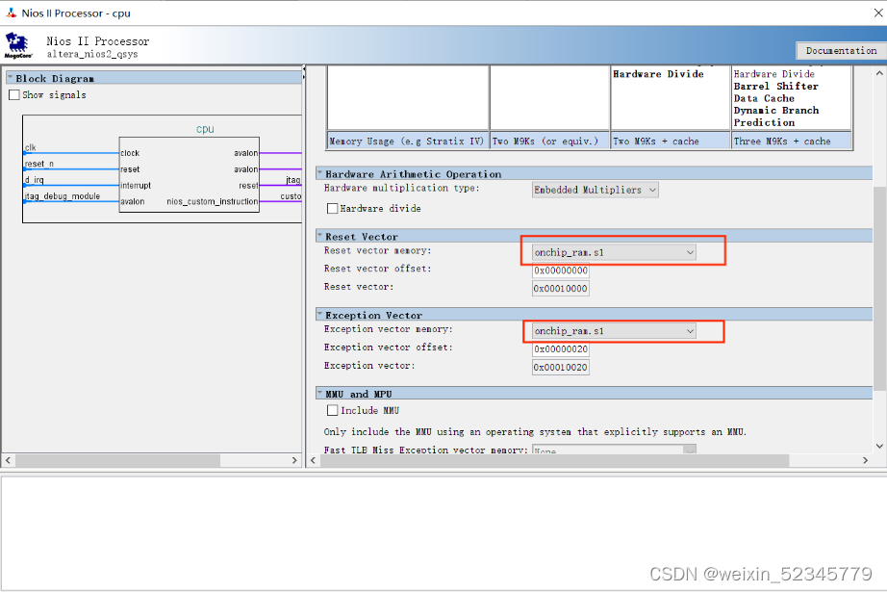Screen dimensions: 887x592
Task: Collapse the Reset Vector section
Action: (320, 236)
